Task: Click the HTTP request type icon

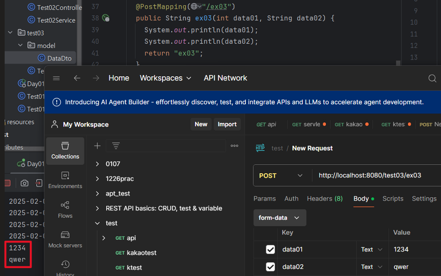Action: click(x=260, y=148)
